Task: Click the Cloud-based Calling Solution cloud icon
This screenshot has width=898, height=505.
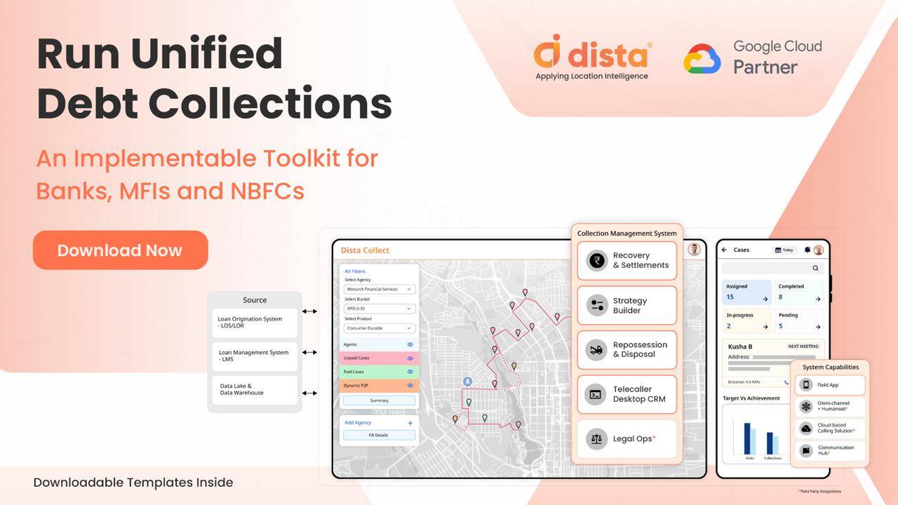Action: (x=806, y=428)
